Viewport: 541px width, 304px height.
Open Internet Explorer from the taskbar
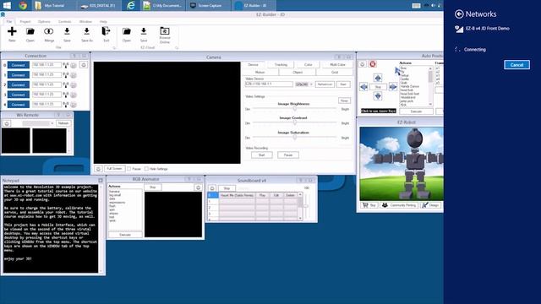tap(130, 5)
